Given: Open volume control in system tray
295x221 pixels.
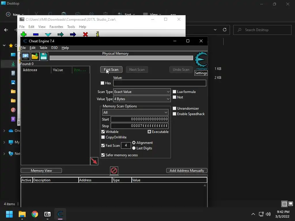Looking at the screenshot, I should tap(268, 214).
